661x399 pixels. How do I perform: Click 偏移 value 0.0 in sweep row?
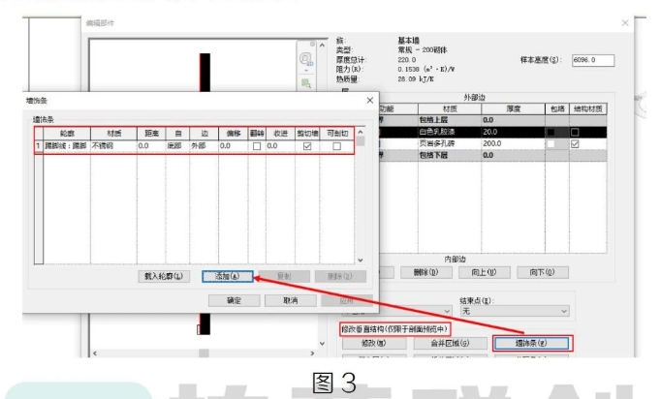234,146
